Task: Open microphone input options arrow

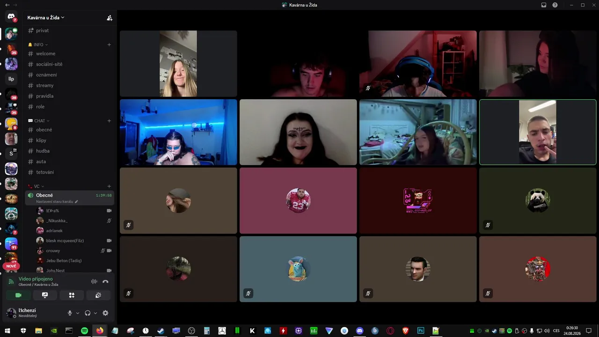Action: (78, 313)
